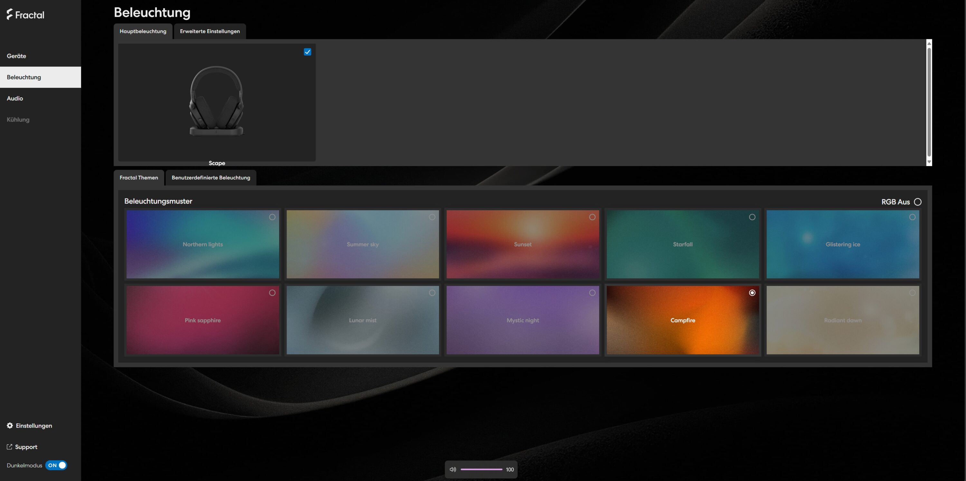Choose the Sunset lighting theme
The width and height of the screenshot is (966, 481).
pos(522,244)
